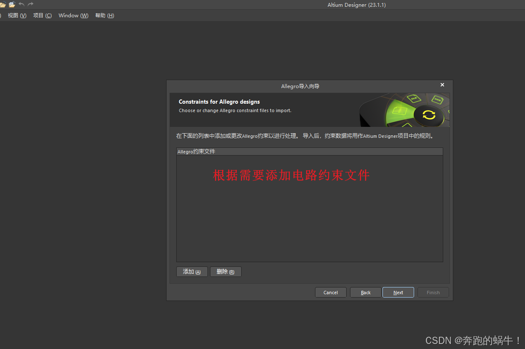Image resolution: width=525 pixels, height=349 pixels.
Task: Open the Window (W) menu
Action: point(73,16)
